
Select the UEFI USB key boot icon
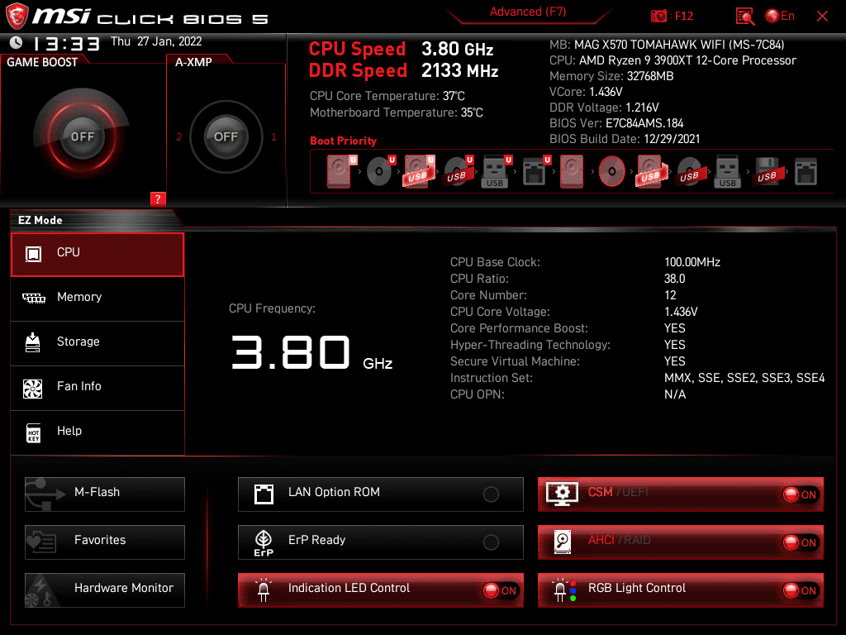(497, 171)
